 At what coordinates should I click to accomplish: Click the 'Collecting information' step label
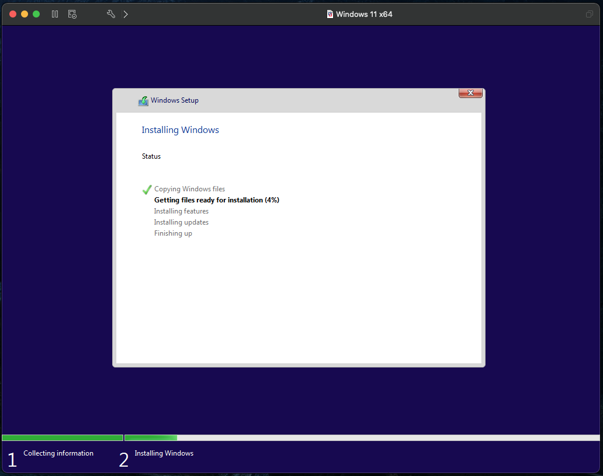58,453
